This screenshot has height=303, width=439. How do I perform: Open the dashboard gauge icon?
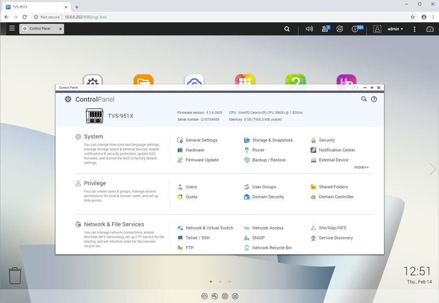[430, 29]
